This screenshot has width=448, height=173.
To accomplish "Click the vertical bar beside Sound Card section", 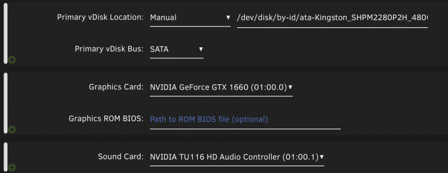I will click(5, 157).
